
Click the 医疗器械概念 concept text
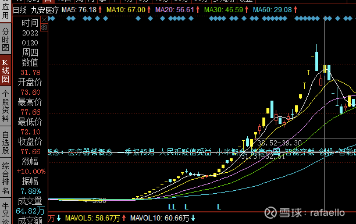tap(90, 152)
